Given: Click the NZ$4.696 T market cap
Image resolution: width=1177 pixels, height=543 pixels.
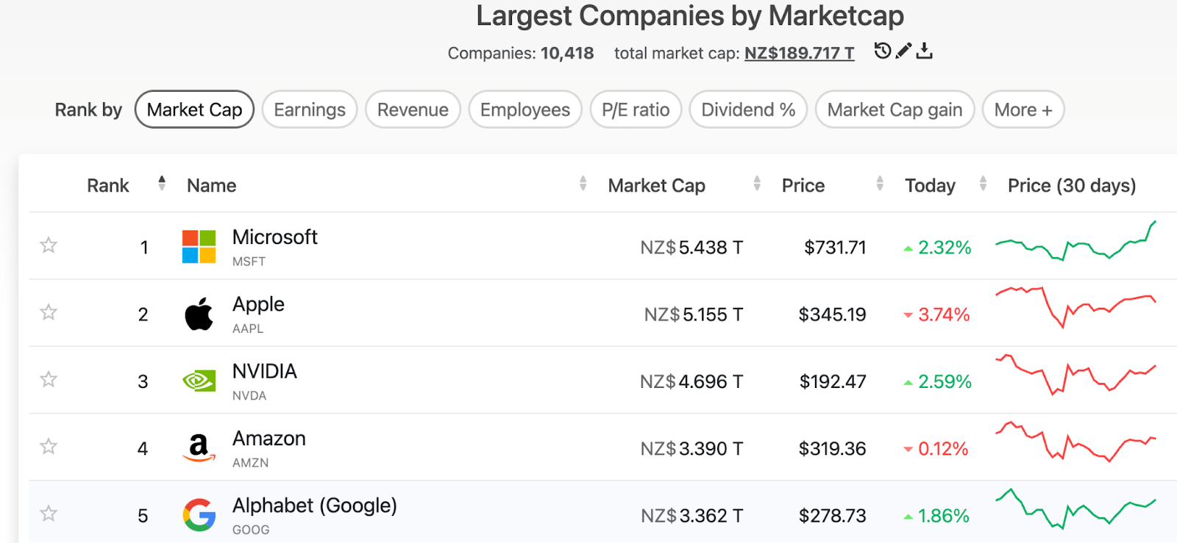Looking at the screenshot, I should click(x=691, y=381).
